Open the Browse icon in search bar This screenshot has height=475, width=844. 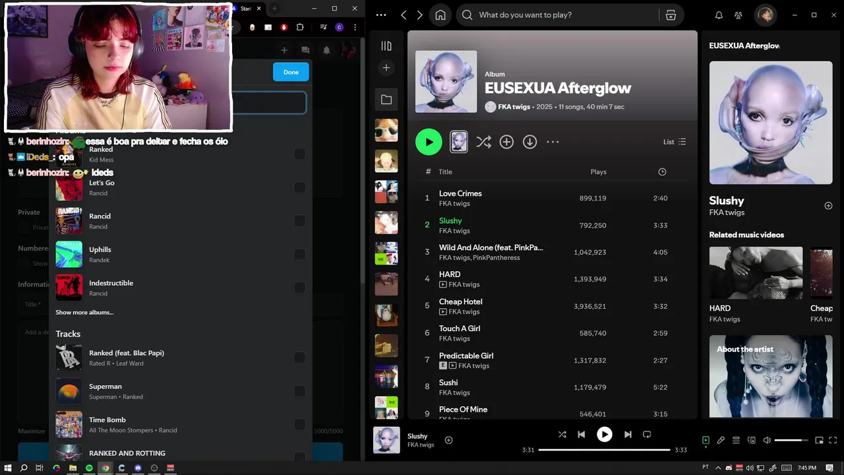[671, 15]
